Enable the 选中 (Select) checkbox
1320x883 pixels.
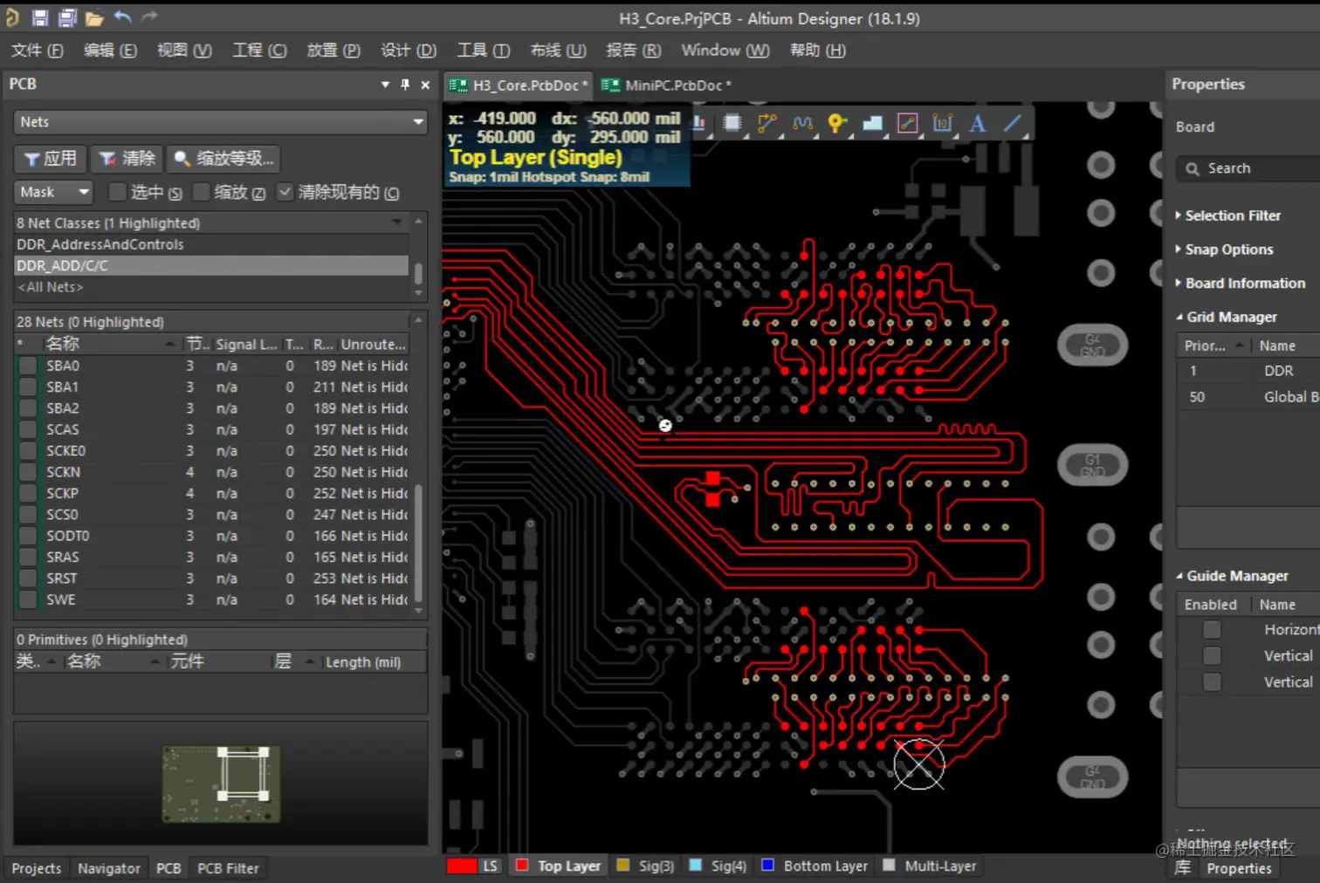click(118, 192)
